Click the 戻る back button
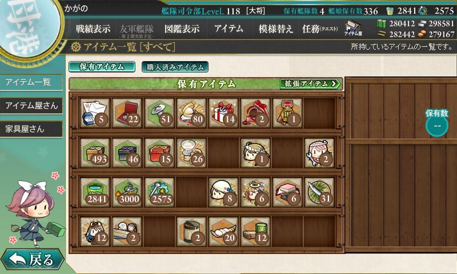This screenshot has height=274, width=457. pos(32,259)
